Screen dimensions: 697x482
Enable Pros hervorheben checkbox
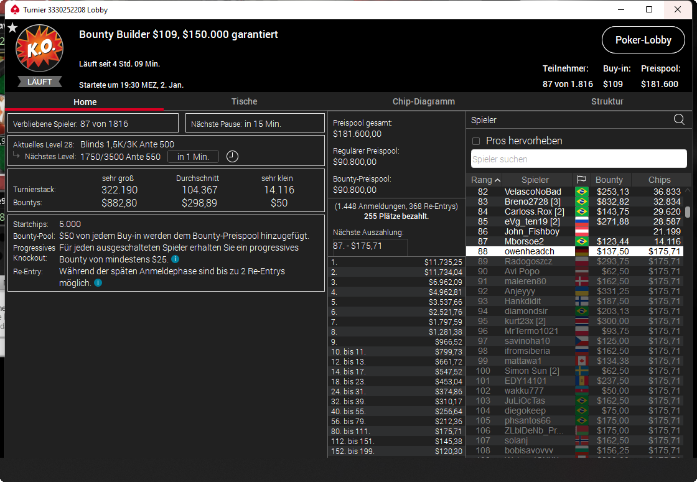click(476, 141)
